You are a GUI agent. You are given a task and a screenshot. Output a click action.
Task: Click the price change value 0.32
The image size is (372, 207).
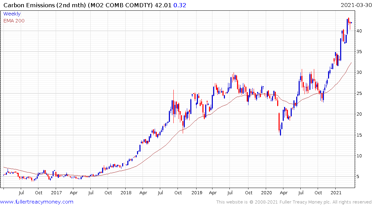180,5
